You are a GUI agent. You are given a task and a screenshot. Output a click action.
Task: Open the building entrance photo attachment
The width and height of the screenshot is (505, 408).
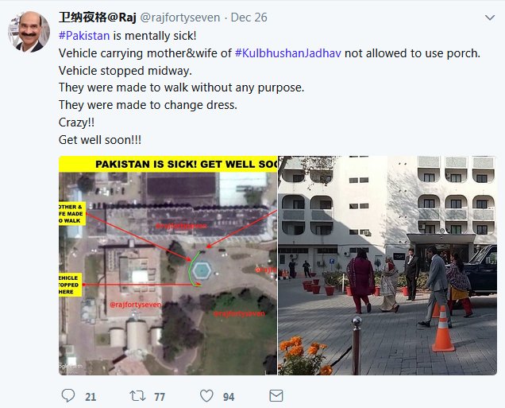pyautogui.click(x=387, y=266)
